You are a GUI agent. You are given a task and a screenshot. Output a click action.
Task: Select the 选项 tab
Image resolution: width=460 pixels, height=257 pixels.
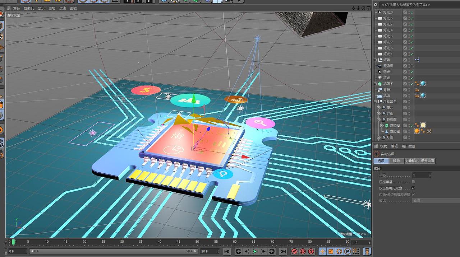click(381, 161)
